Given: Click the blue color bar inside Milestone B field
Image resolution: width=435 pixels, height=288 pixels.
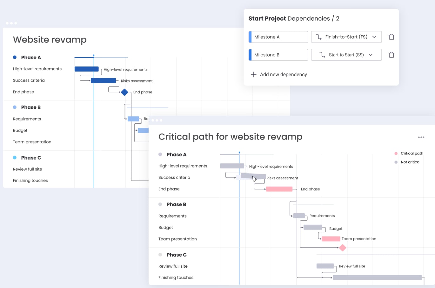Looking at the screenshot, I should pos(251,55).
